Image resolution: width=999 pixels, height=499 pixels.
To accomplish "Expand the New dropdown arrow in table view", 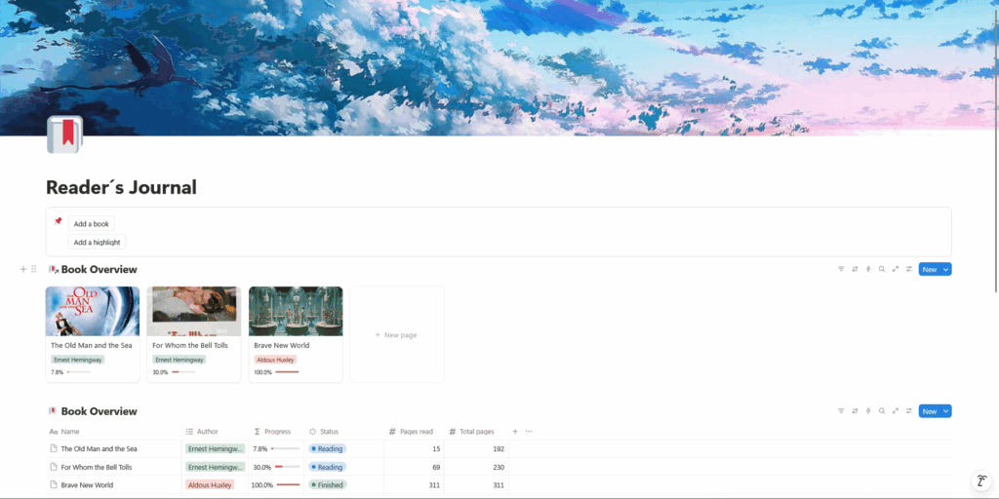I will click(945, 411).
